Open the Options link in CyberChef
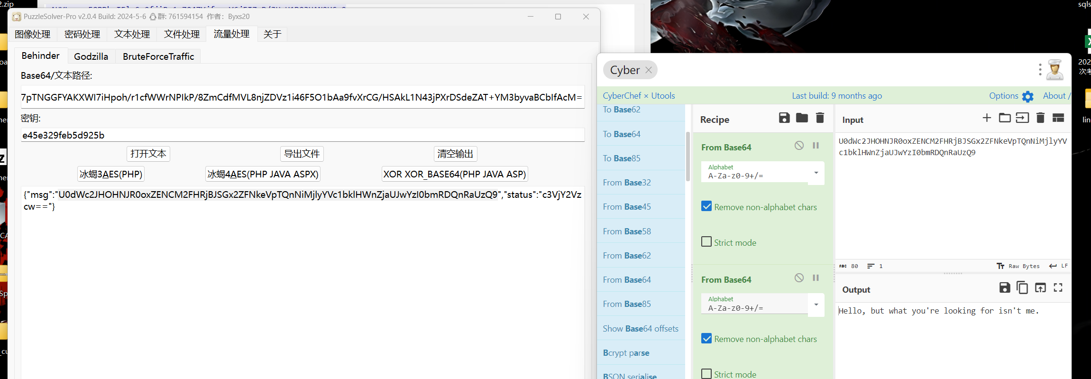Screen dimensions: 1091x379 tap(1003, 96)
